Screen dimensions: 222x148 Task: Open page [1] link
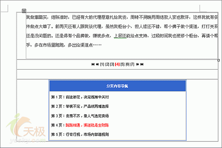102,64
